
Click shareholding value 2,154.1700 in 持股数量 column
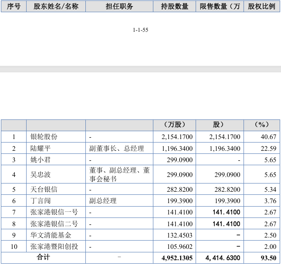[x=177, y=137]
